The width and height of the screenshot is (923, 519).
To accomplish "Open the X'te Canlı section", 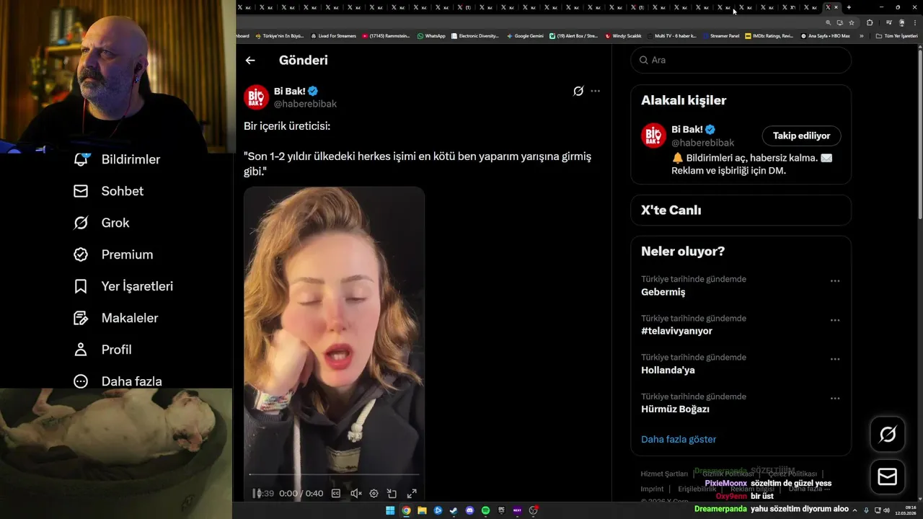I will point(741,210).
